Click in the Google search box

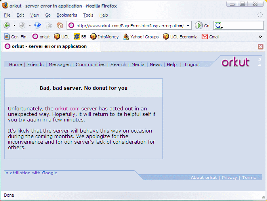click(243, 25)
